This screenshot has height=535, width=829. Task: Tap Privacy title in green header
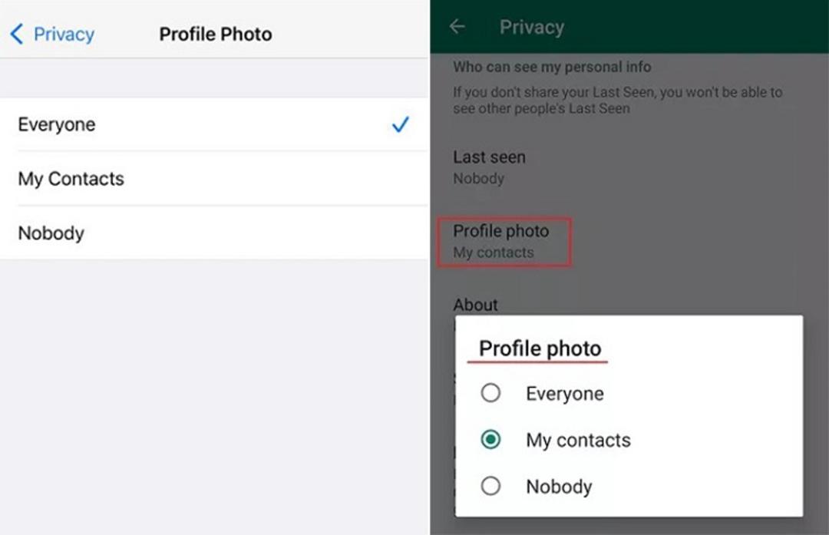click(532, 27)
